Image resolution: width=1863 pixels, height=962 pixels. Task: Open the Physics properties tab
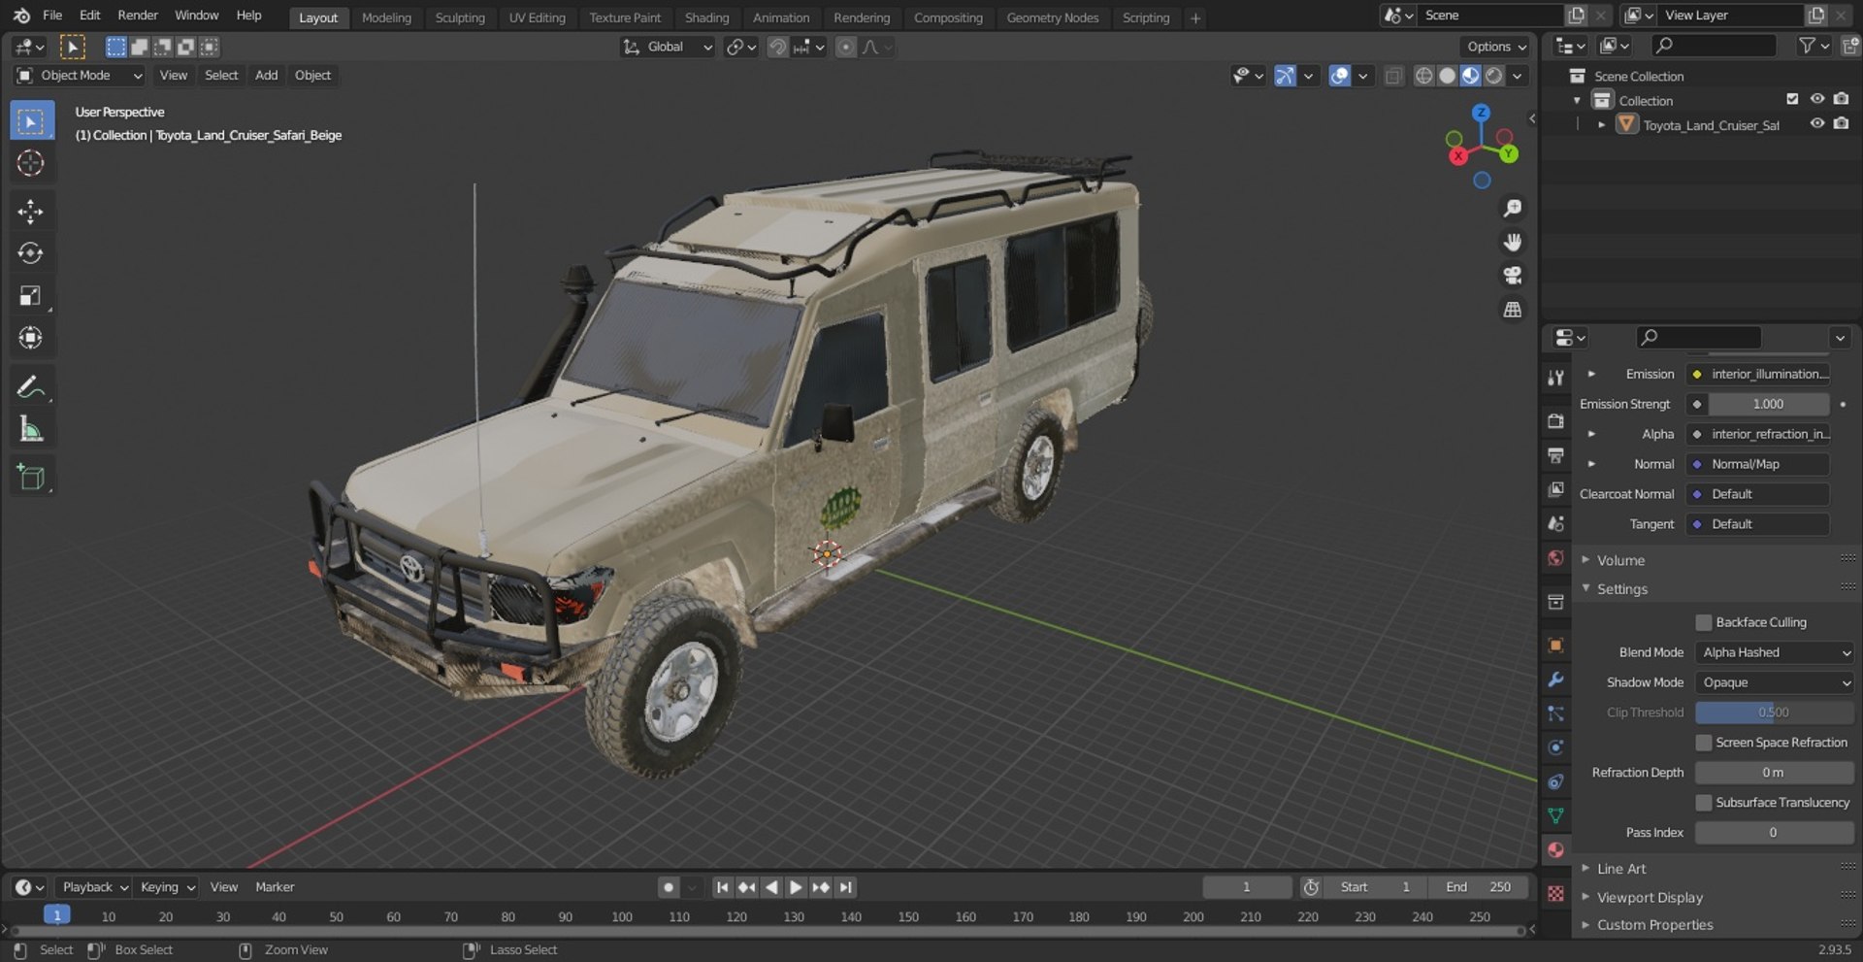point(1555,747)
